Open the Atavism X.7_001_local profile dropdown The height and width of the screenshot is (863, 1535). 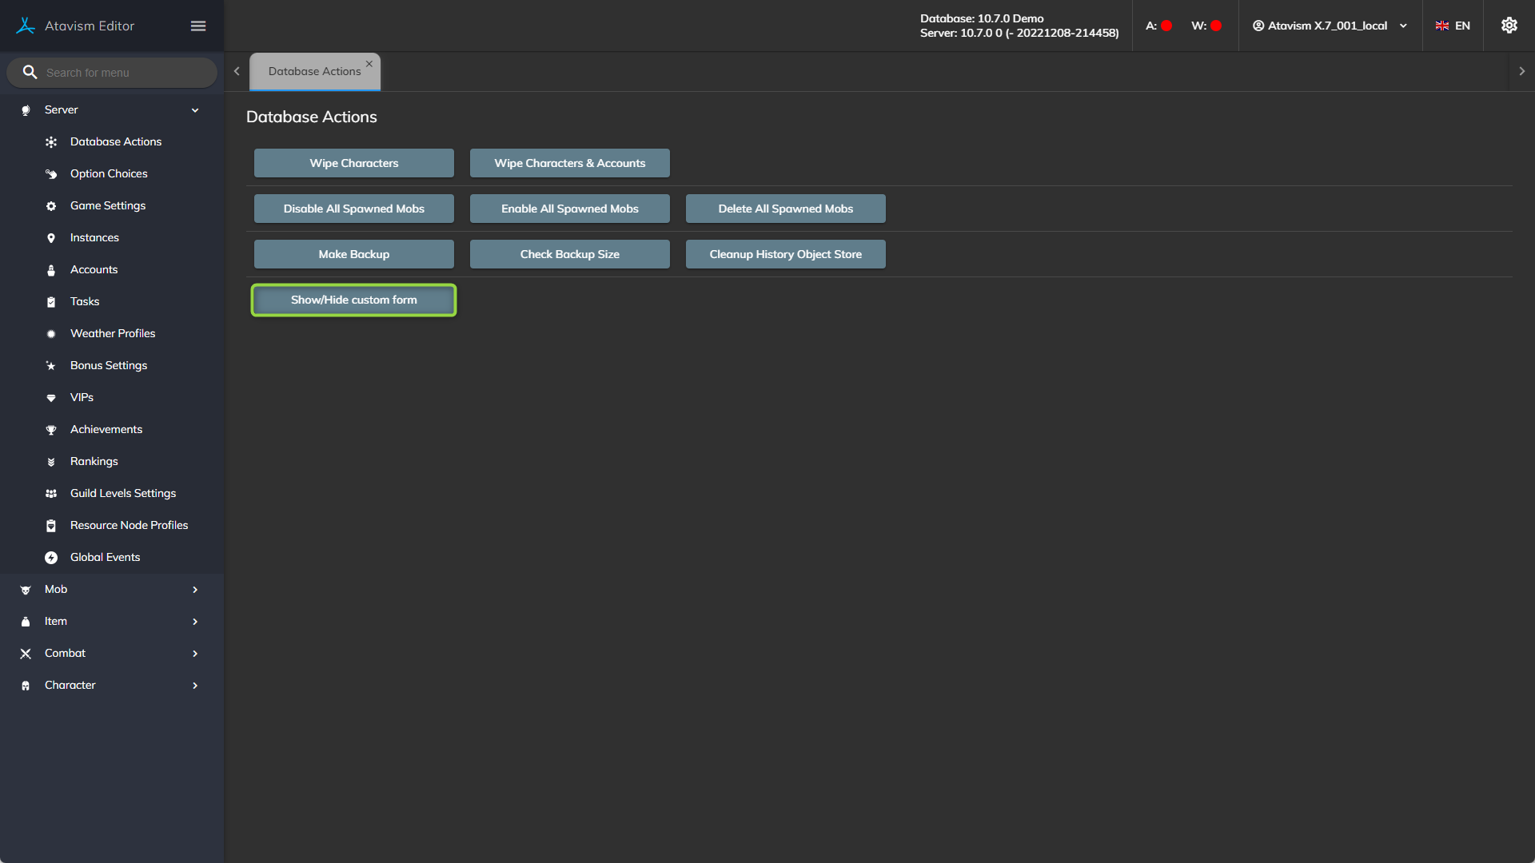tap(1330, 26)
